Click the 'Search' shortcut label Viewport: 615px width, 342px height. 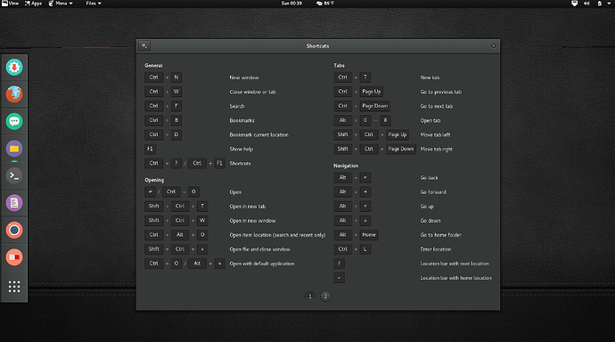(x=237, y=106)
